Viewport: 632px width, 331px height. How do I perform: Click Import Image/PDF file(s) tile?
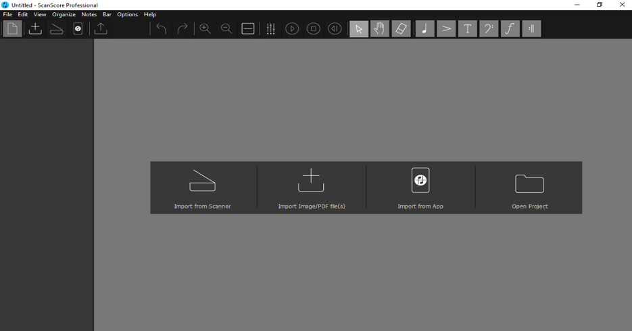pos(312,187)
